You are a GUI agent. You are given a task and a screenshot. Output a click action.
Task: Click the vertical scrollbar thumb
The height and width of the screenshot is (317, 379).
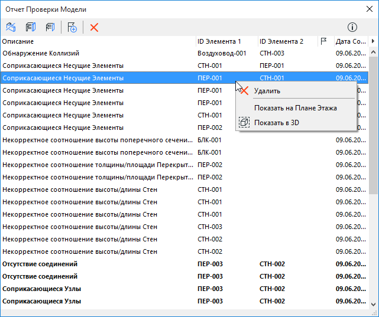coord(373,125)
